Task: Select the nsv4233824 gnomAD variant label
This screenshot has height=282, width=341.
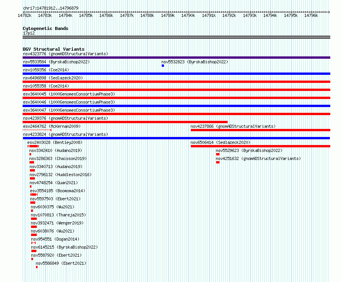Action: tap(66, 134)
